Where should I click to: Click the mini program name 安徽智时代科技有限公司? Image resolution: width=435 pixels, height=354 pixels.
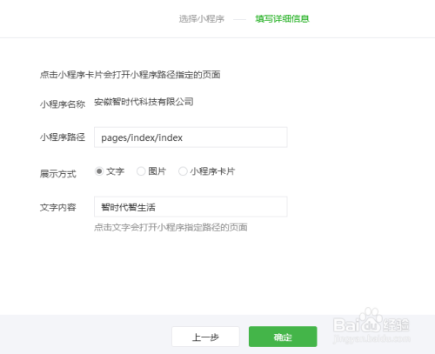click(144, 102)
